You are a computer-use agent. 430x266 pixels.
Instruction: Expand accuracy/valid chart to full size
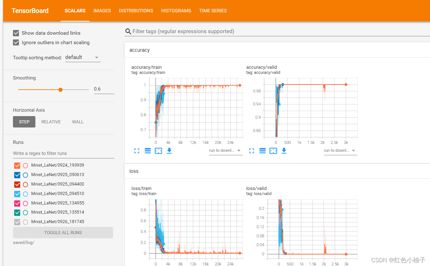(251, 151)
